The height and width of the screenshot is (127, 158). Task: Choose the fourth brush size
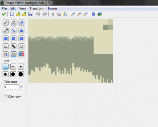[x=5, y=74]
